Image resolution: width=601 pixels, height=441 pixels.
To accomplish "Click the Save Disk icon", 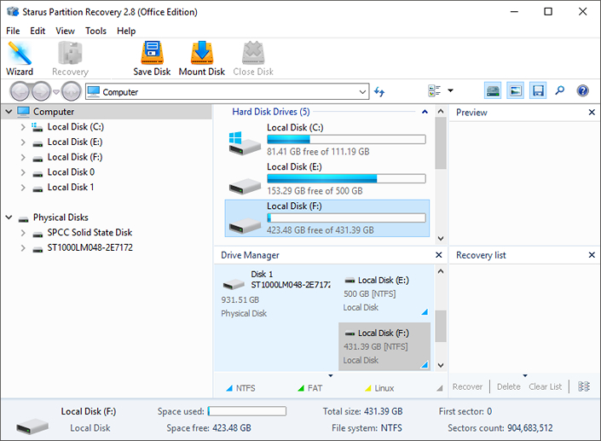I will pos(152,58).
